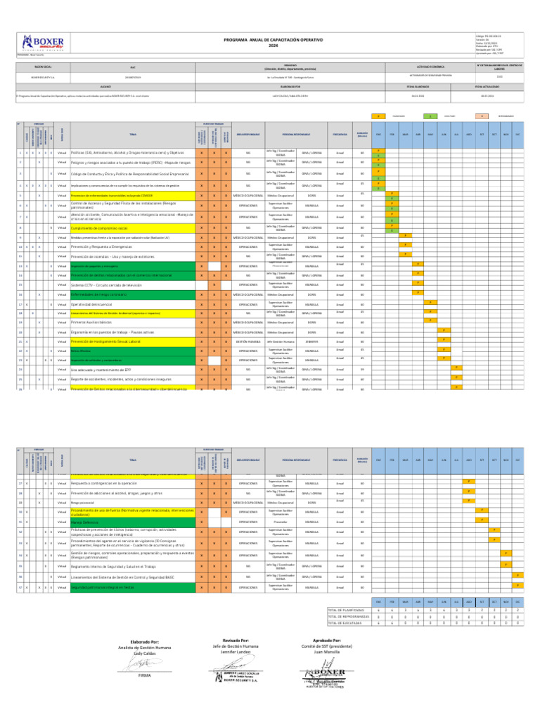
Task: Click the 'P' marker in Seguridad patrimonial row
Action: [x=517, y=585]
